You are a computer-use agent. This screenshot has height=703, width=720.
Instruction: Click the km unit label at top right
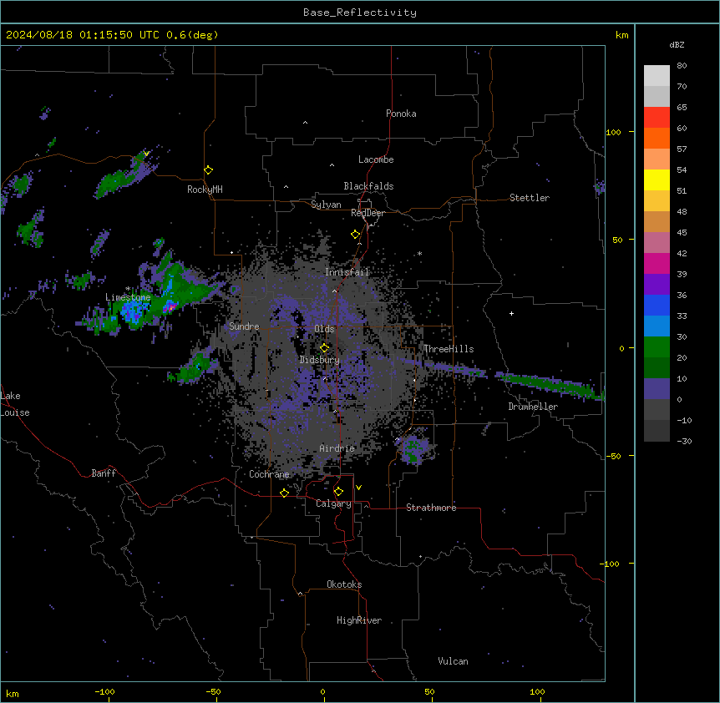tap(621, 35)
